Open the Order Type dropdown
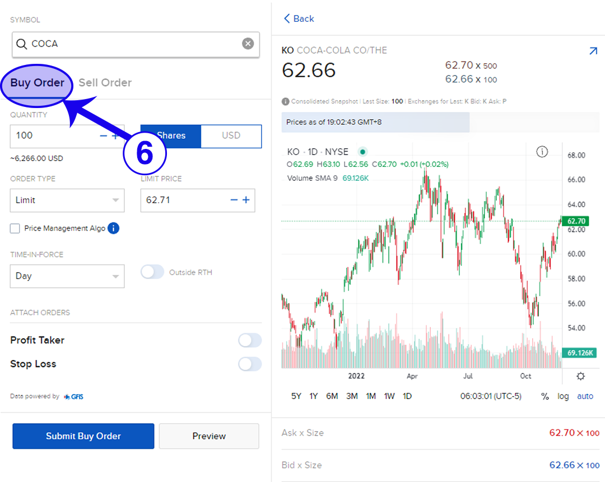The height and width of the screenshot is (482, 605). pos(67,200)
